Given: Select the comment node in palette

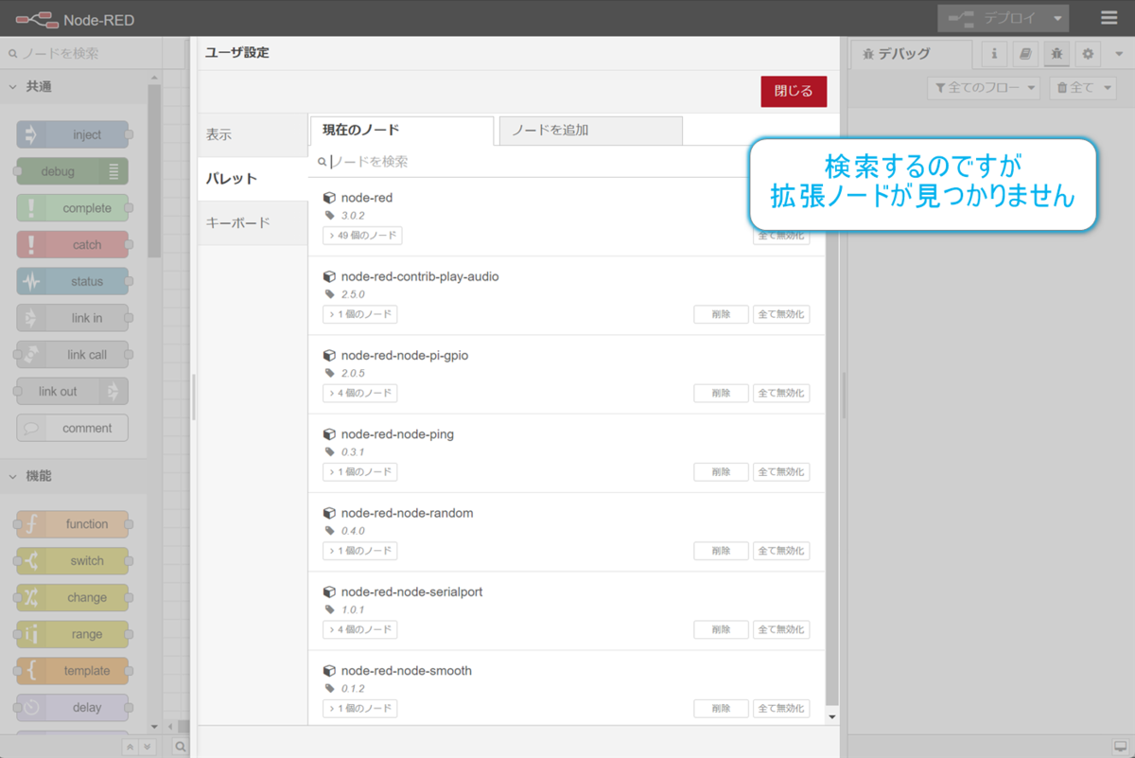Looking at the screenshot, I should pyautogui.click(x=73, y=428).
